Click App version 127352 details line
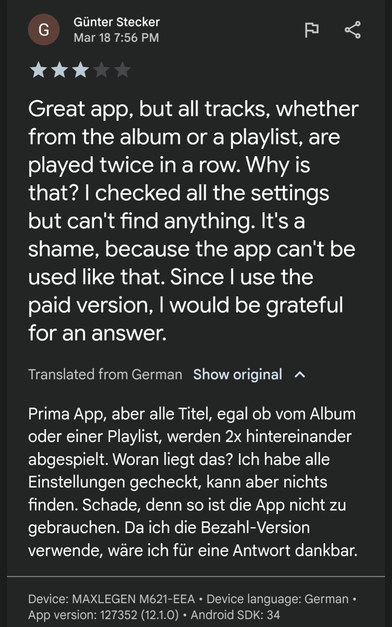 pos(103,615)
